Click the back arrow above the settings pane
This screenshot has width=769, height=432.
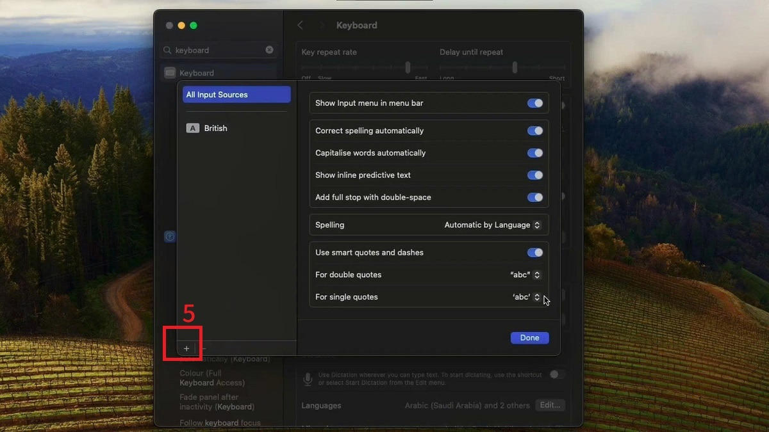pyautogui.click(x=300, y=24)
